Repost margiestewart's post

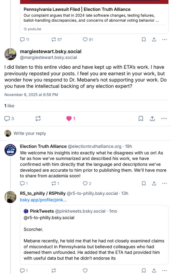[x=38, y=119]
